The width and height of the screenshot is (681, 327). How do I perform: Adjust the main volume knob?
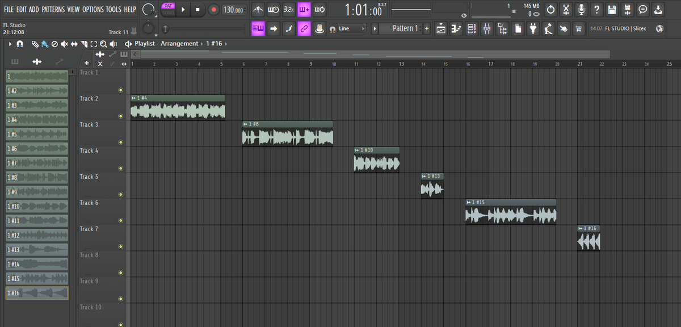[x=148, y=10]
